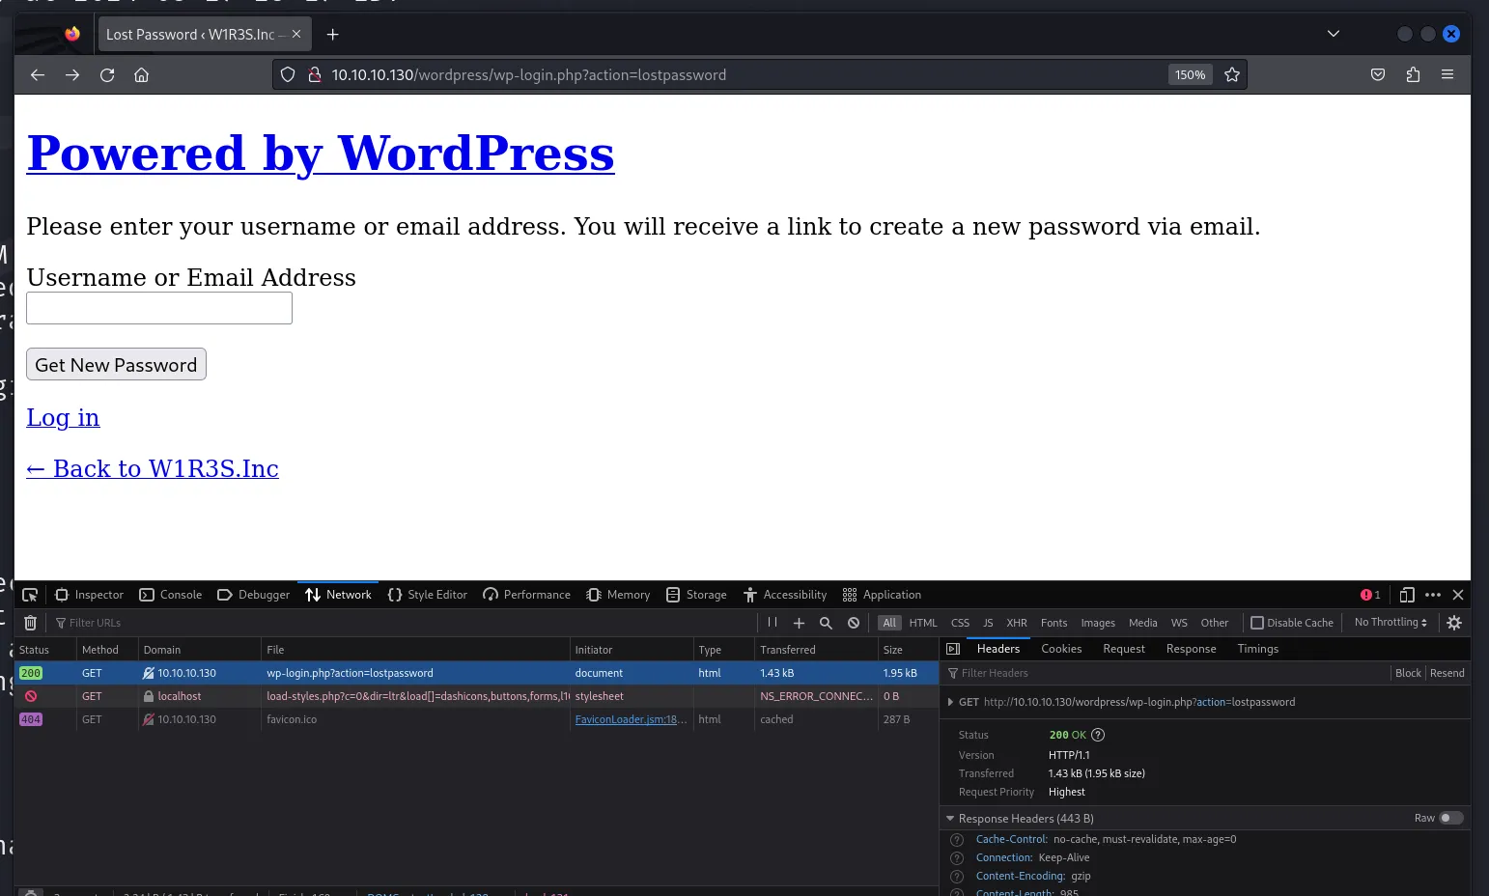This screenshot has height=896, width=1489.
Task: Pause network recording with the pause icon
Action: (x=773, y=623)
